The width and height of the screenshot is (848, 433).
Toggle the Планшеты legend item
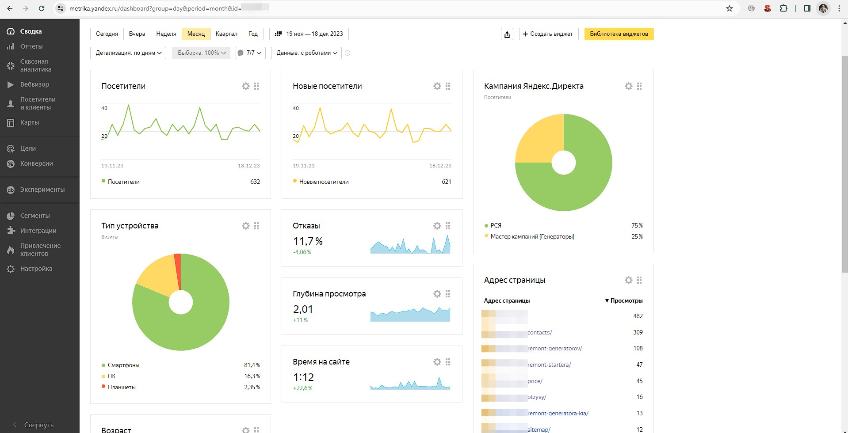click(x=118, y=387)
